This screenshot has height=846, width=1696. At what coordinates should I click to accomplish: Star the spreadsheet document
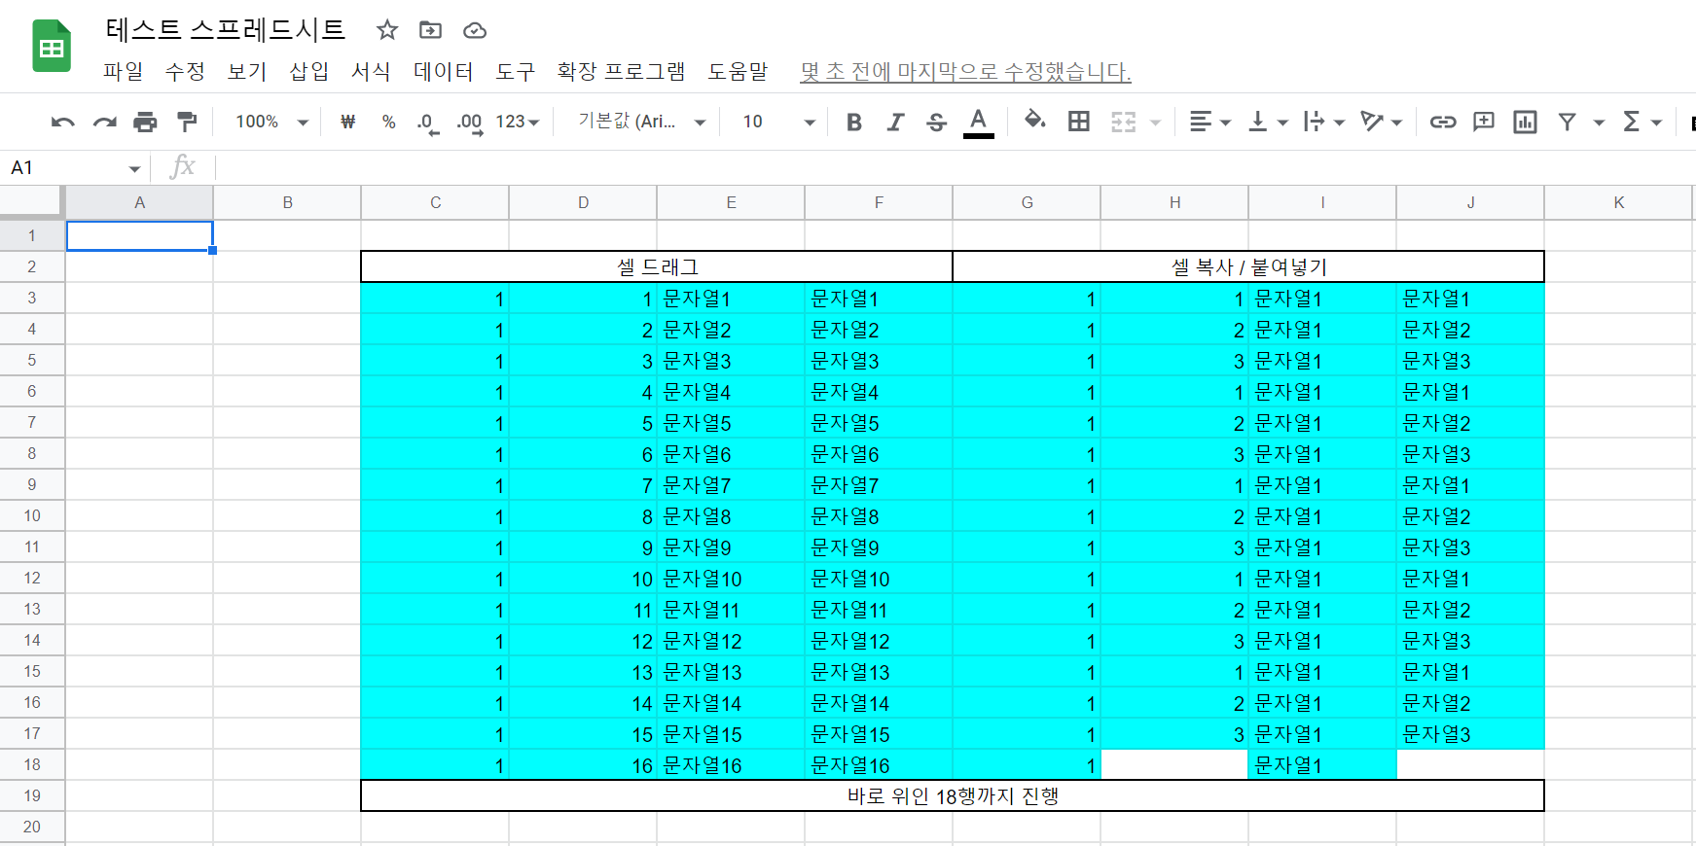pos(387,30)
